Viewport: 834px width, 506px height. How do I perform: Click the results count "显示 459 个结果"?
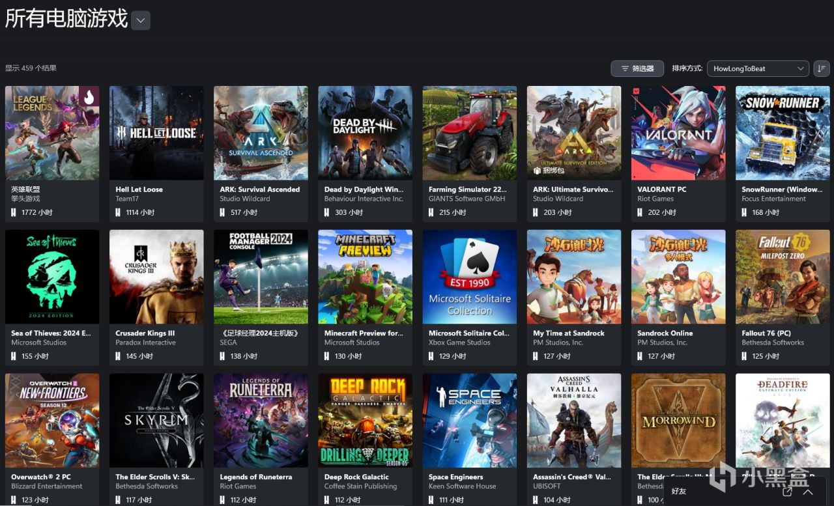pyautogui.click(x=31, y=68)
